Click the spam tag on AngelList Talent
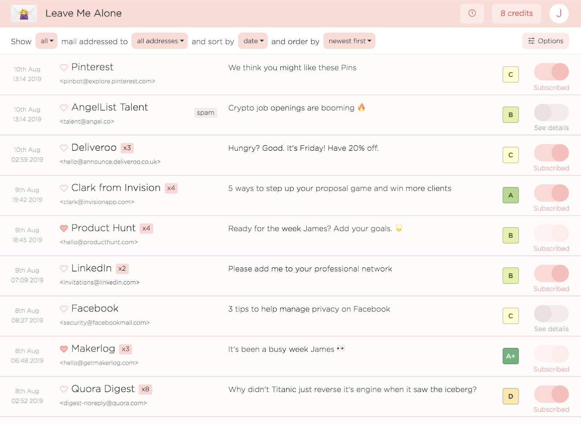This screenshot has height=424, width=581. click(206, 113)
